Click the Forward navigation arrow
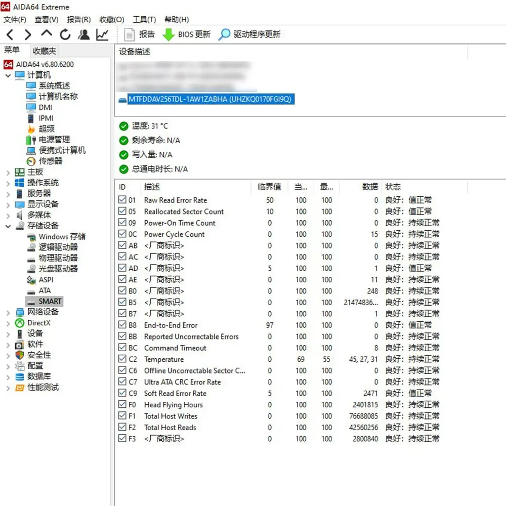 tap(28, 34)
